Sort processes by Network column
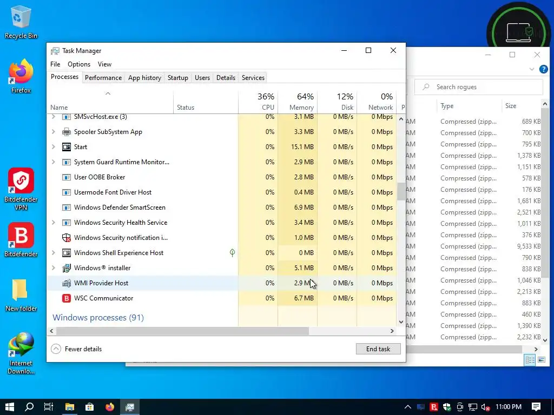The width and height of the screenshot is (554, 415). point(377,102)
